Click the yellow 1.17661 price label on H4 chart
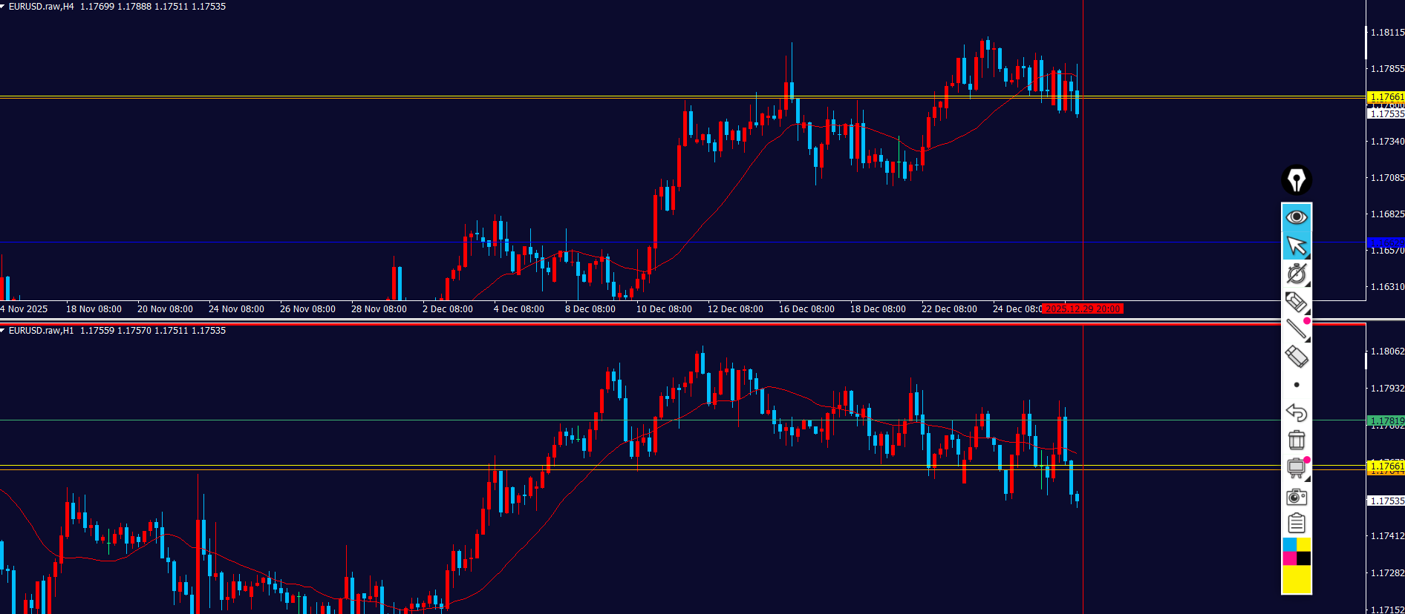The height and width of the screenshot is (614, 1405). click(1386, 97)
